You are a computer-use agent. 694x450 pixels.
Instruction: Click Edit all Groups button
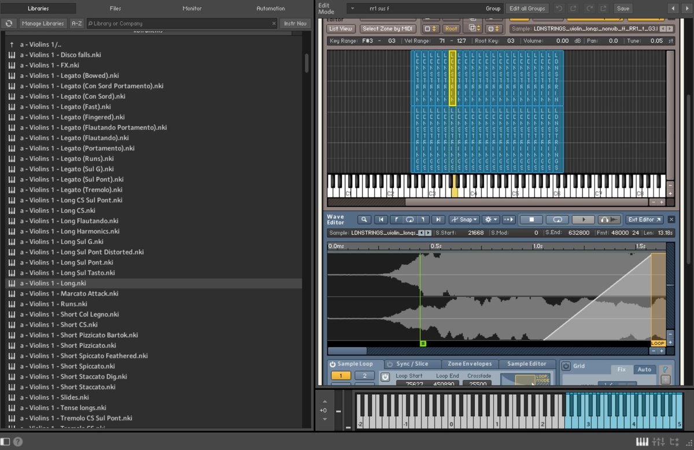527,9
